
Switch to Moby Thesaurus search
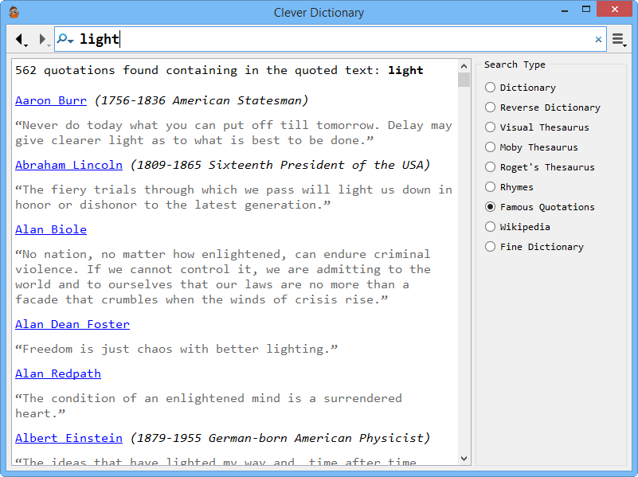[491, 147]
